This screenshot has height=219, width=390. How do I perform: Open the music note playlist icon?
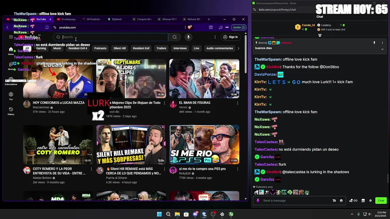click(x=221, y=27)
